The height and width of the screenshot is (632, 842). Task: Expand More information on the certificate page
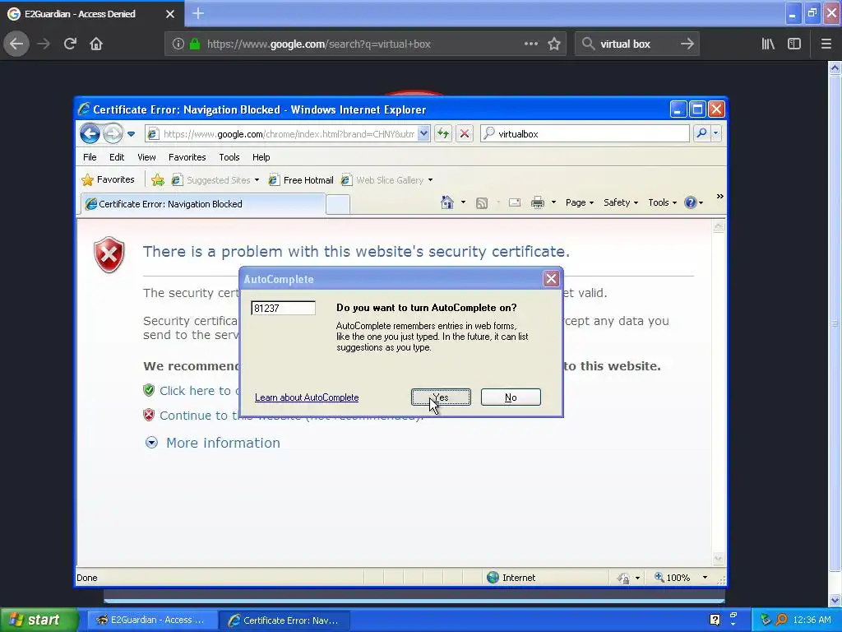click(213, 443)
